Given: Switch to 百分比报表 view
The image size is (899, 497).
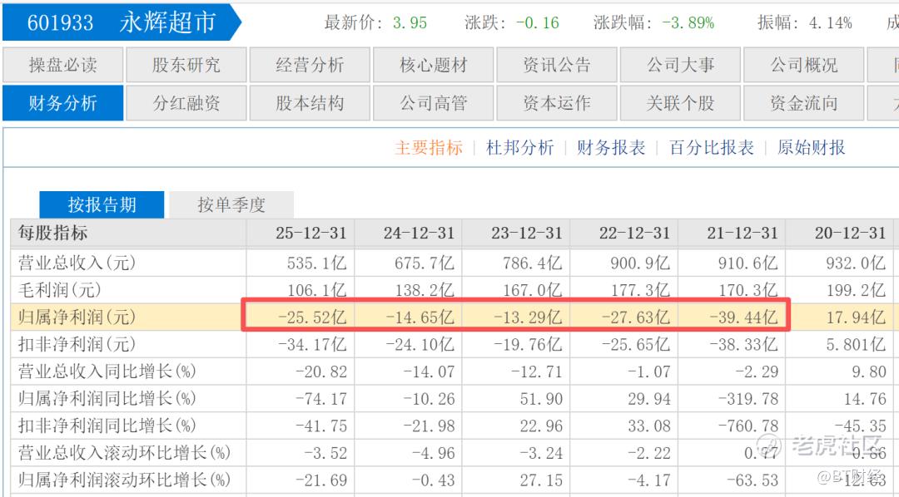Looking at the screenshot, I should click(x=711, y=148).
